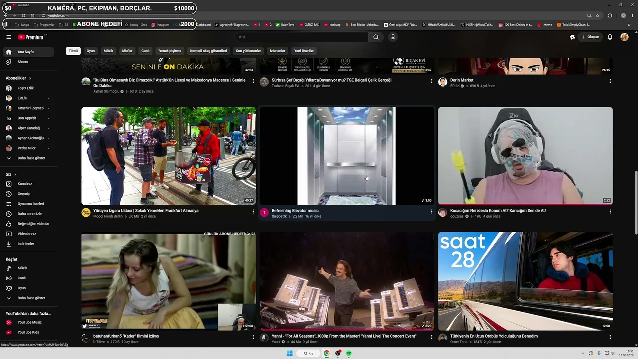
Task: Select the İzlenenler filter chip
Action: tap(278, 51)
